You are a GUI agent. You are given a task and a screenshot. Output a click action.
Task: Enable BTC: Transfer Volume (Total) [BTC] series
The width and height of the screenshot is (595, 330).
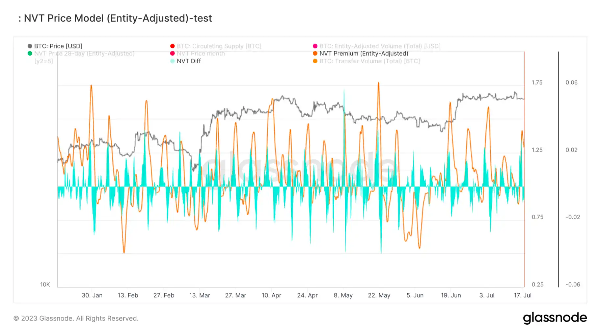pyautogui.click(x=366, y=61)
